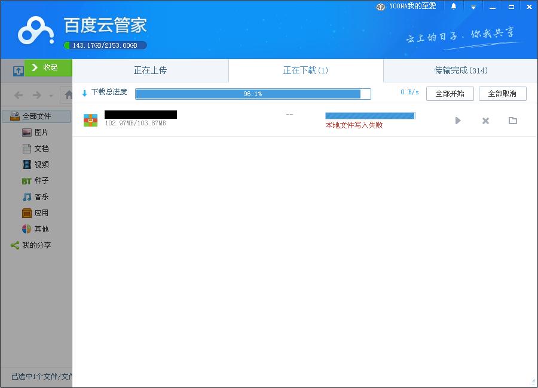
Task: Select the 正在下载(1) tab
Action: pyautogui.click(x=305, y=70)
